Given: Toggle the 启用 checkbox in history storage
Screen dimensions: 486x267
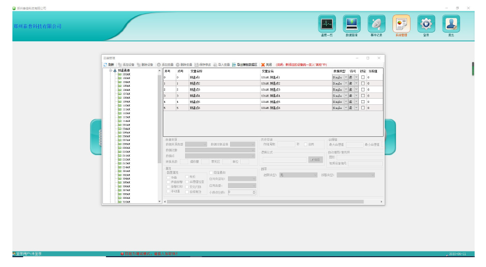Looking at the screenshot, I should pyautogui.click(x=306, y=144).
